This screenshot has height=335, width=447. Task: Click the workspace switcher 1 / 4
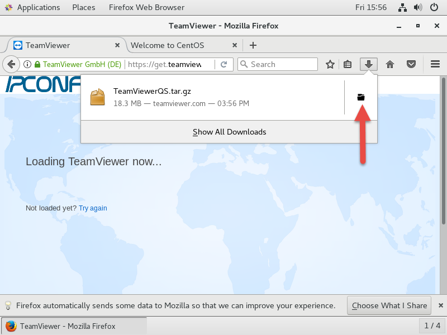tap(432, 326)
